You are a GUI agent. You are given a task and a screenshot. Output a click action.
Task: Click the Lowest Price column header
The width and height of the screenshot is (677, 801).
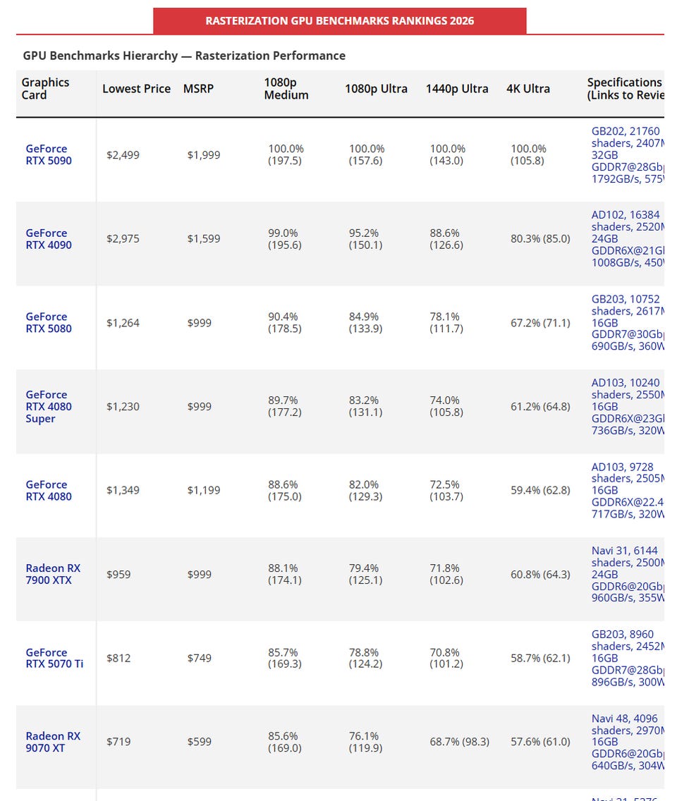(136, 89)
